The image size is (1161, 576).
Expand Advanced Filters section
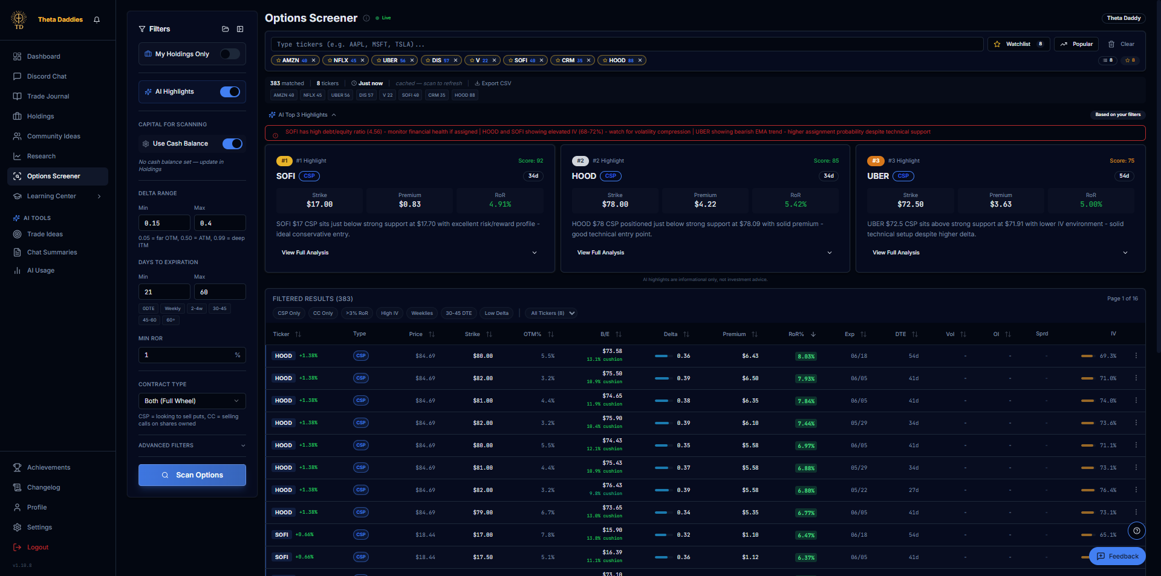point(192,445)
